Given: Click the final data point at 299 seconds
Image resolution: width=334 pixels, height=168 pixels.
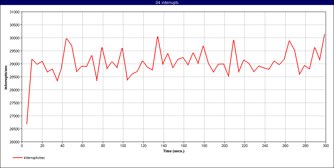Looking at the screenshot, I should [324, 34].
